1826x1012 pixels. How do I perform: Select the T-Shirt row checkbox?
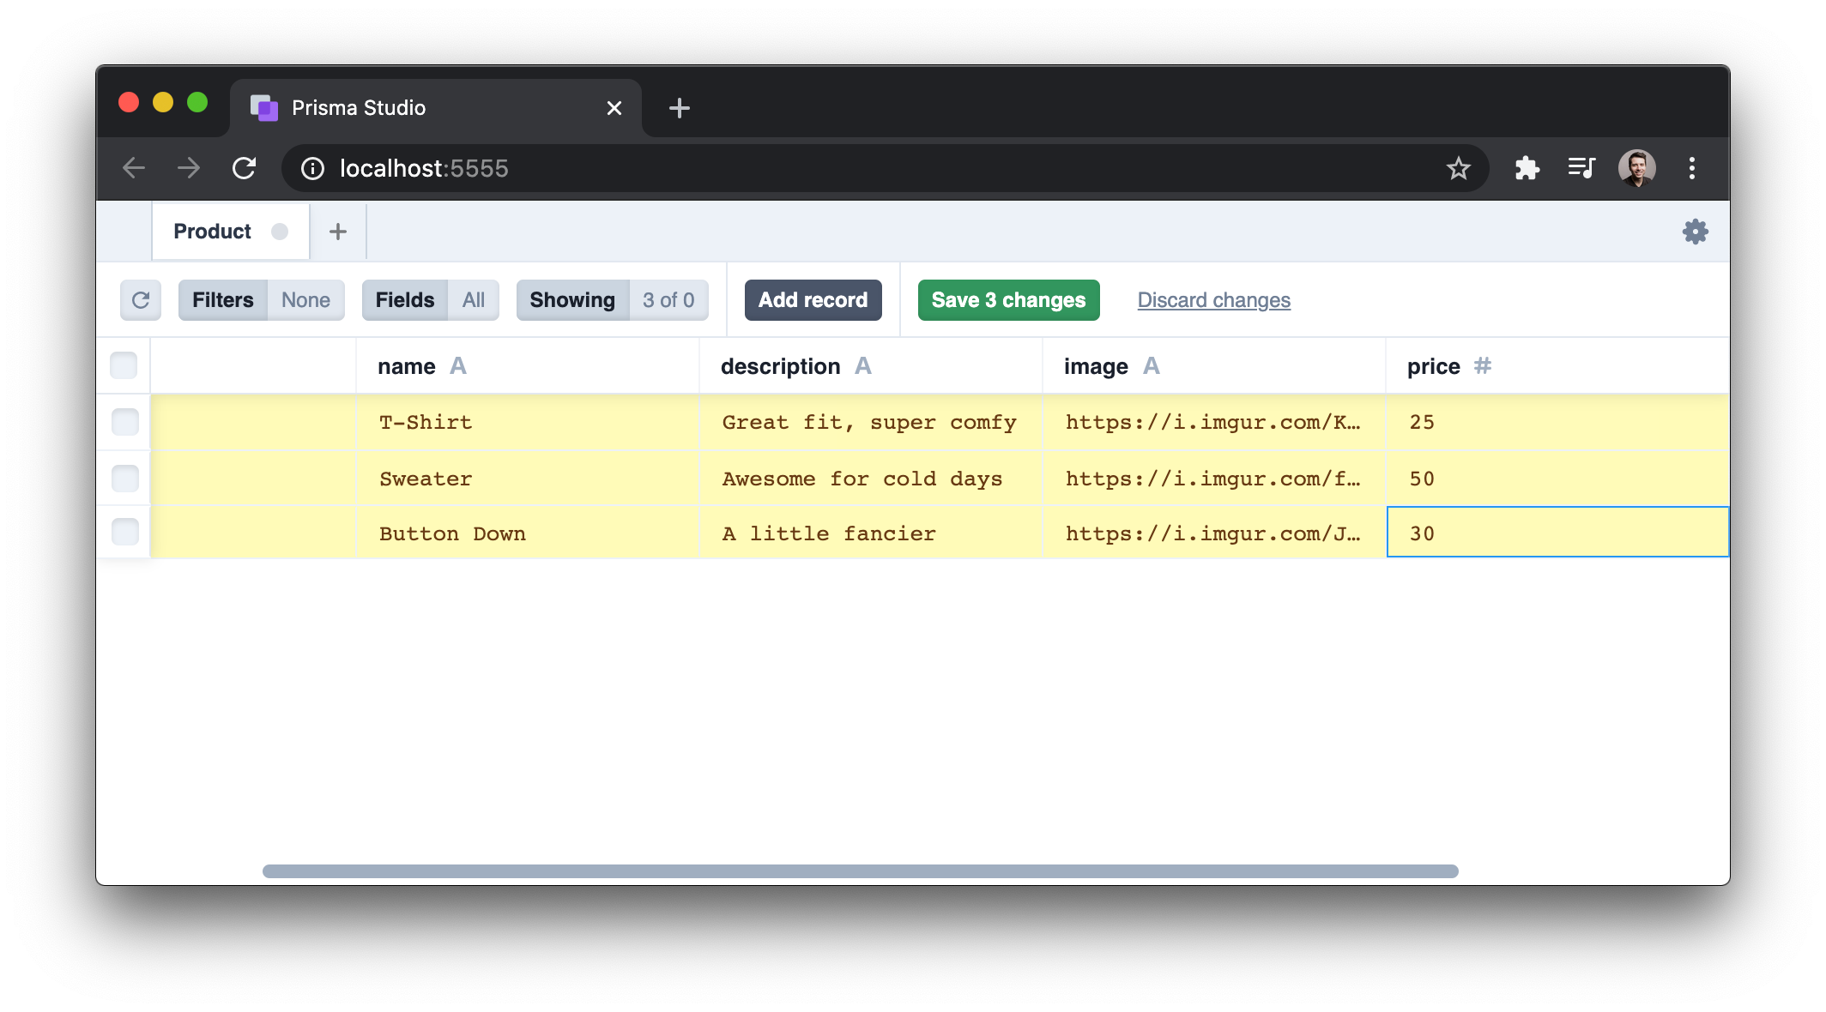[124, 421]
